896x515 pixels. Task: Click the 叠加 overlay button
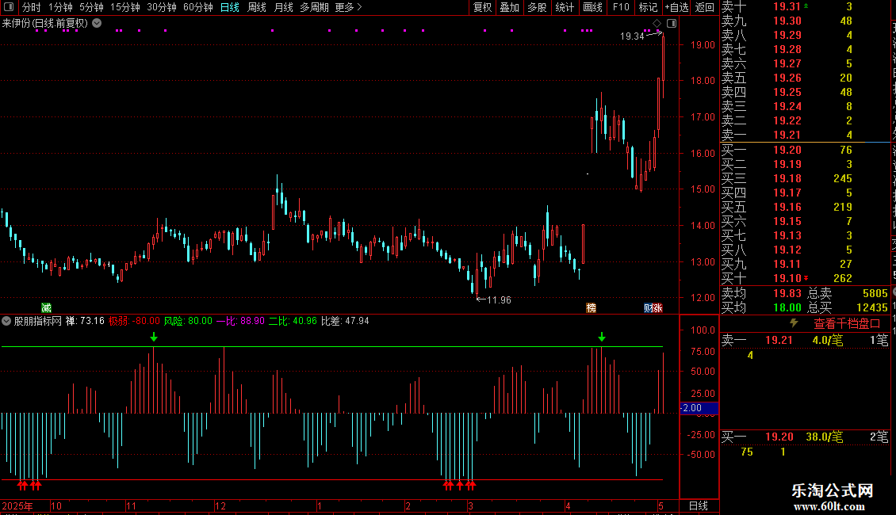[x=510, y=7]
